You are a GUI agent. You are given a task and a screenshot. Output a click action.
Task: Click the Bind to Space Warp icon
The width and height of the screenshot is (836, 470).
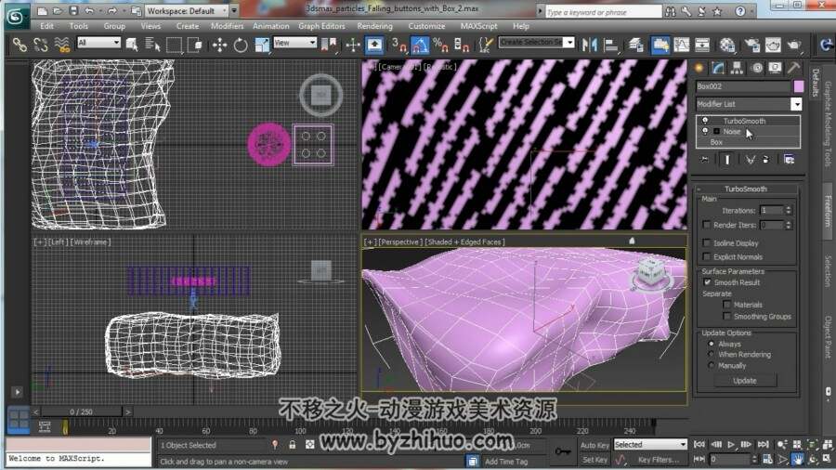coord(62,46)
